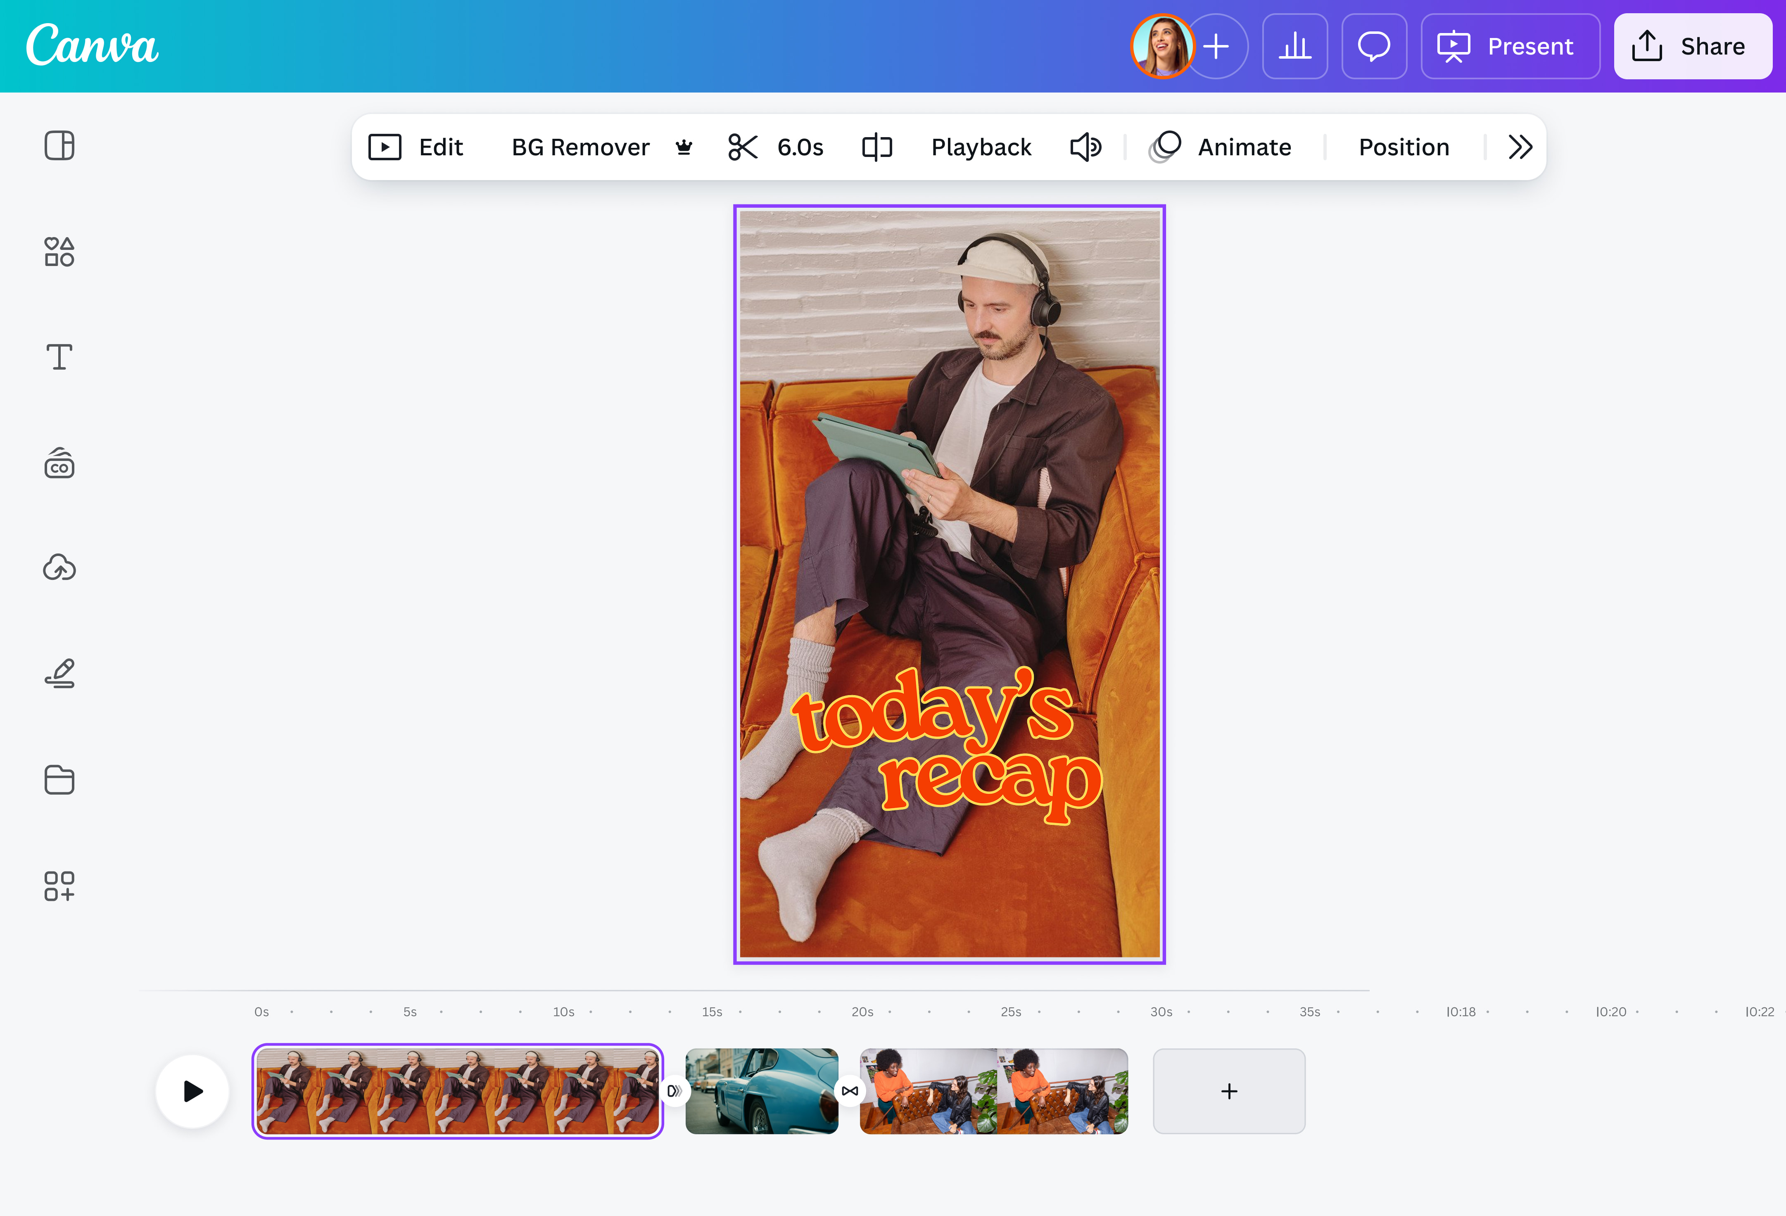1786x1216 pixels.
Task: Toggle the video volume speaker icon
Action: click(1086, 147)
